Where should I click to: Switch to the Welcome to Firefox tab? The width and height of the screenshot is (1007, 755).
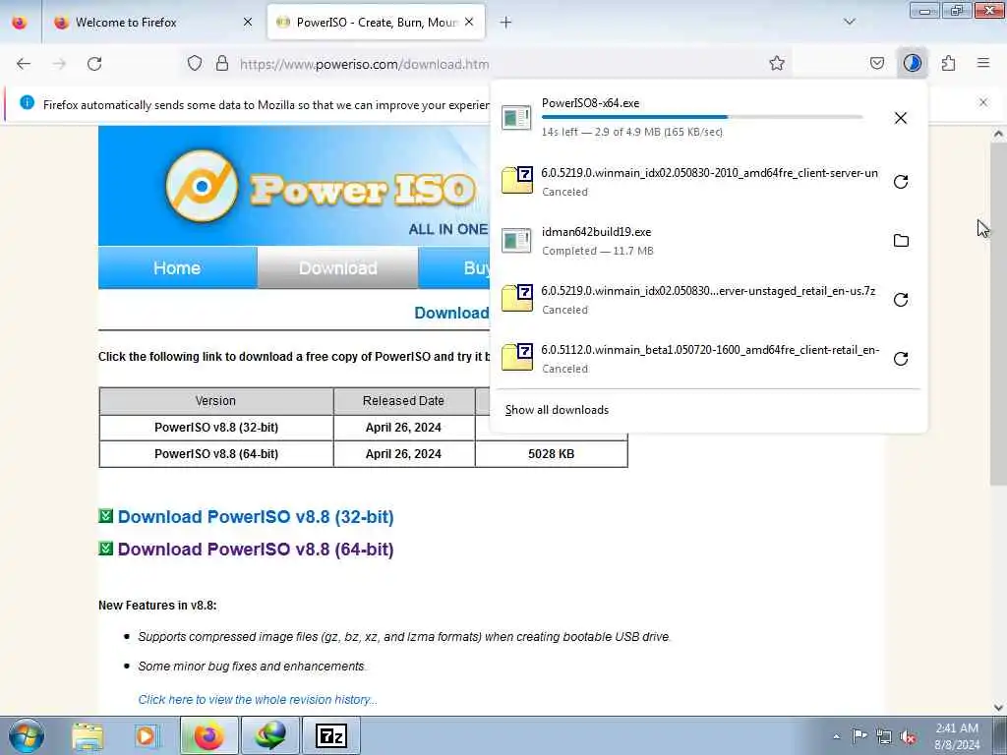(x=153, y=23)
